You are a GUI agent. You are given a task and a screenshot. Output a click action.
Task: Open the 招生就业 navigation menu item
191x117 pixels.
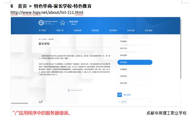click(x=149, y=30)
